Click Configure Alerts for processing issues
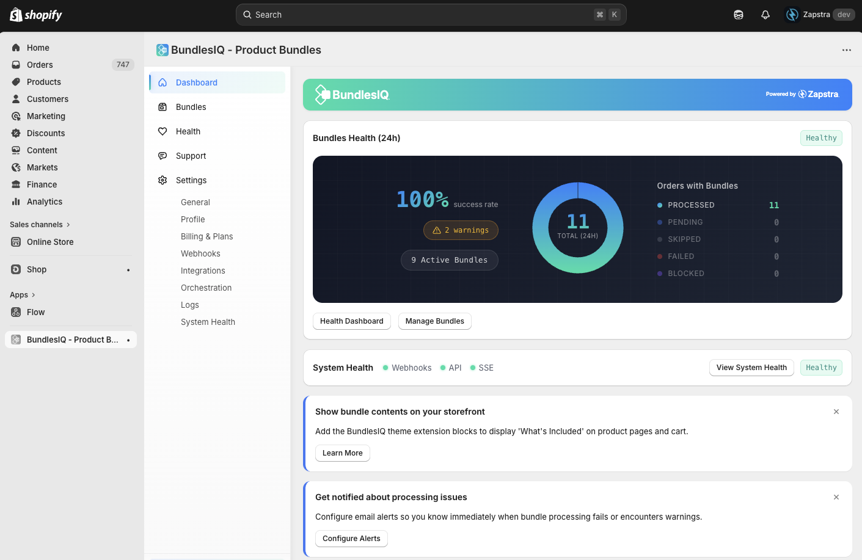 click(351, 538)
